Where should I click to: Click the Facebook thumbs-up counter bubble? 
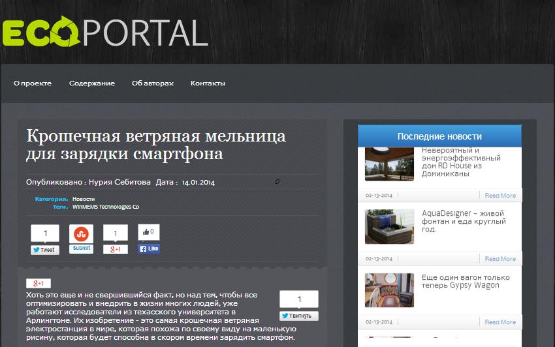tap(148, 232)
